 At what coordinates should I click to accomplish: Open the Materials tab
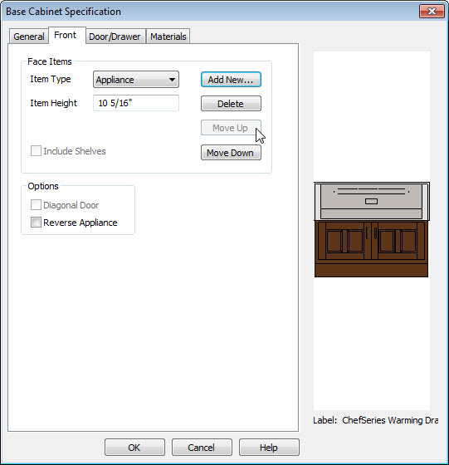[x=168, y=37]
